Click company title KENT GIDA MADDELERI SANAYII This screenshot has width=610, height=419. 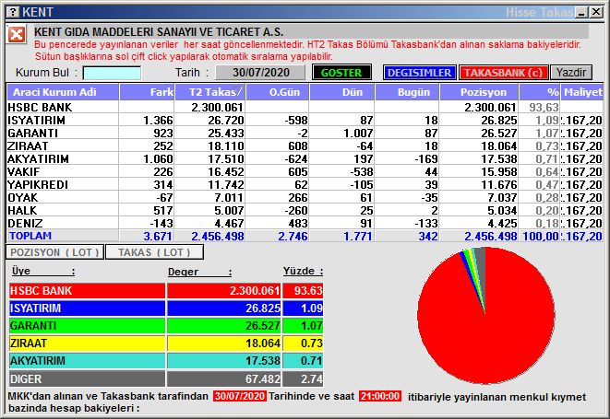pos(159,32)
